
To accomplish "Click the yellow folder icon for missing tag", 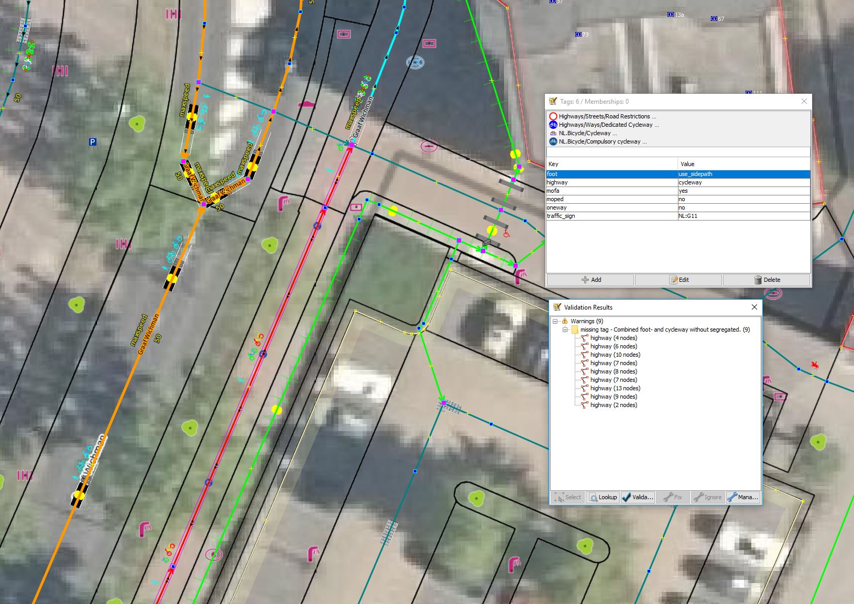I will pos(574,330).
